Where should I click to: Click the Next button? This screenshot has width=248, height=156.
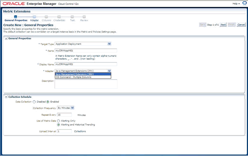click(223, 24)
